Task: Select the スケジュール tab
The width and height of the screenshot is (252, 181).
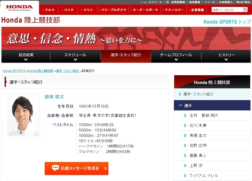Action: [75, 56]
